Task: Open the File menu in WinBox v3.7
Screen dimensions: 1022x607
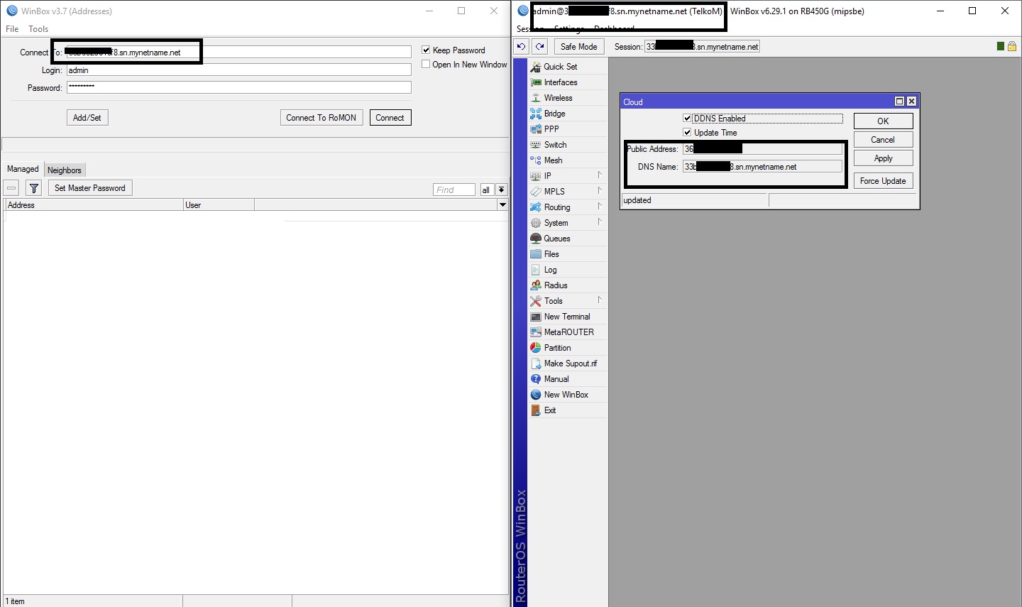Action: (x=12, y=29)
